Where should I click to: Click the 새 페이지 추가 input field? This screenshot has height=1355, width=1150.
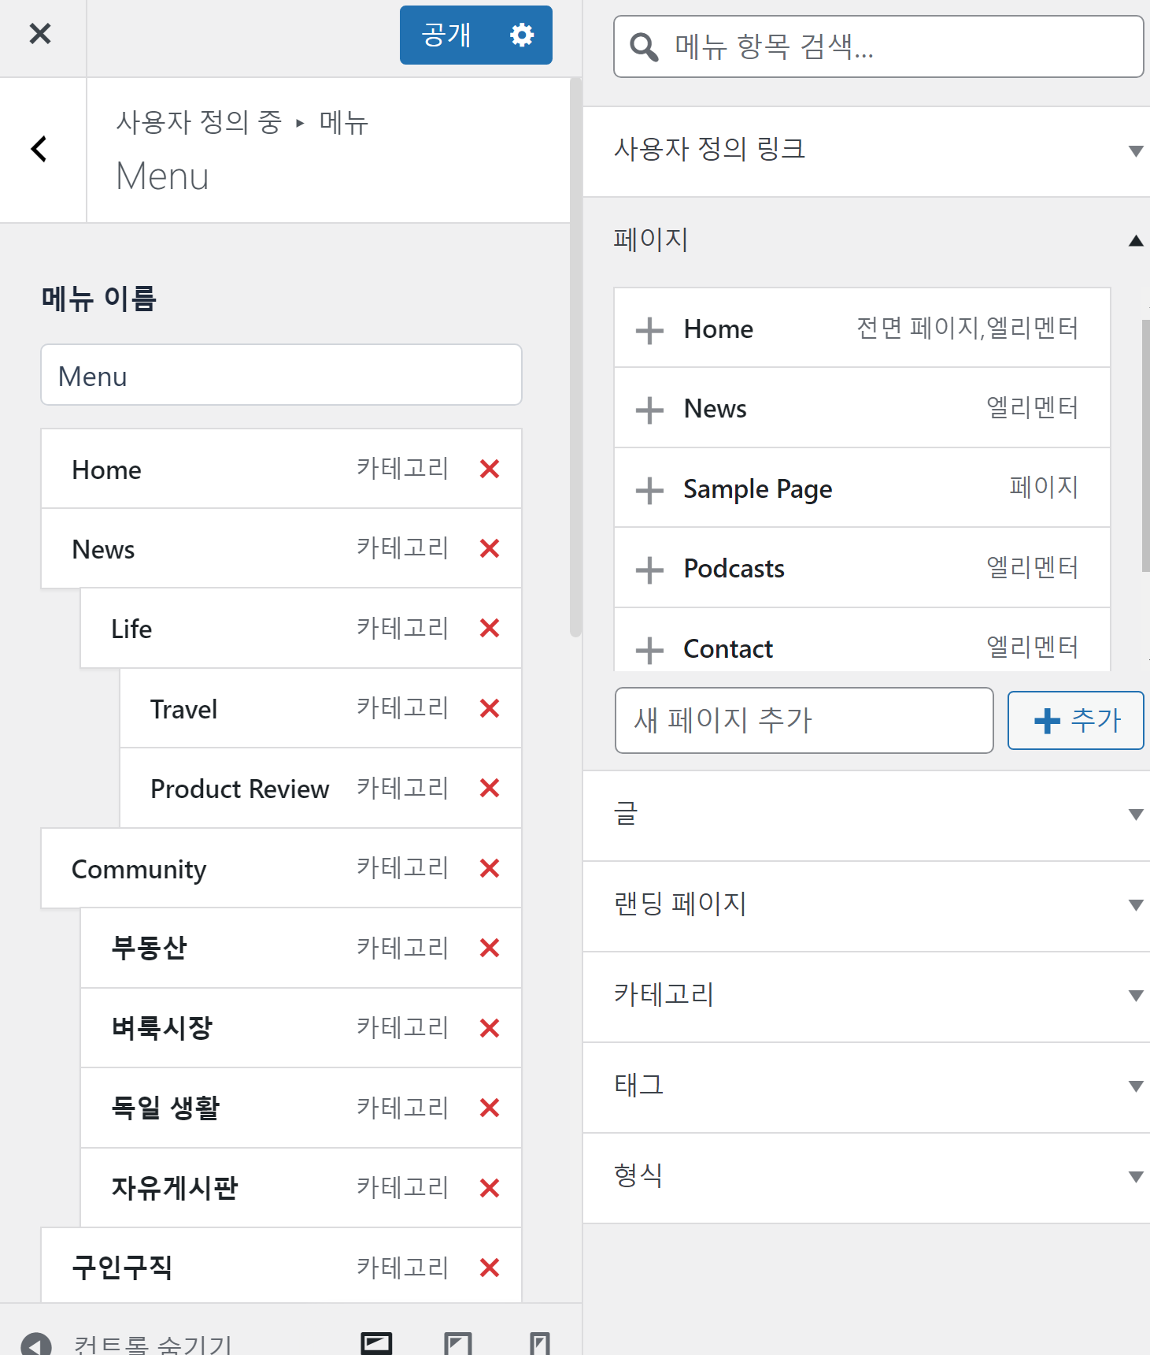click(x=804, y=720)
